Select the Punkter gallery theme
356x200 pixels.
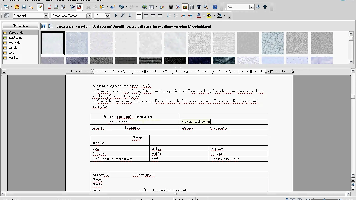point(20,57)
